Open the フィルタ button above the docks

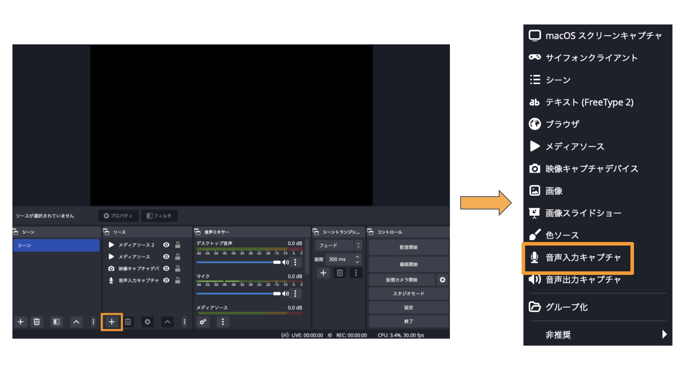[x=159, y=216]
